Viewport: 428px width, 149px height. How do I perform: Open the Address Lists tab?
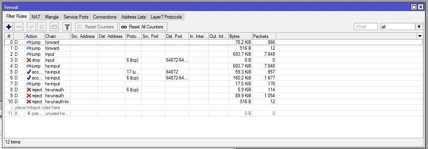[133, 17]
